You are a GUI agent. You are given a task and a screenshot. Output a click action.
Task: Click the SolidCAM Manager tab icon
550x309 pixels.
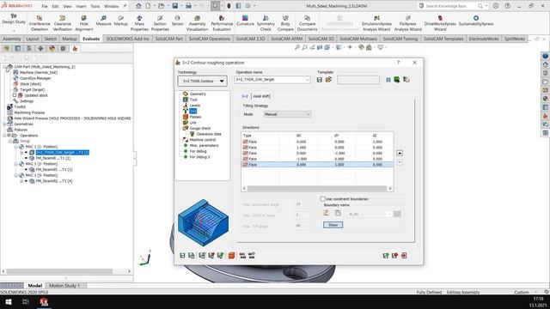pos(75,49)
